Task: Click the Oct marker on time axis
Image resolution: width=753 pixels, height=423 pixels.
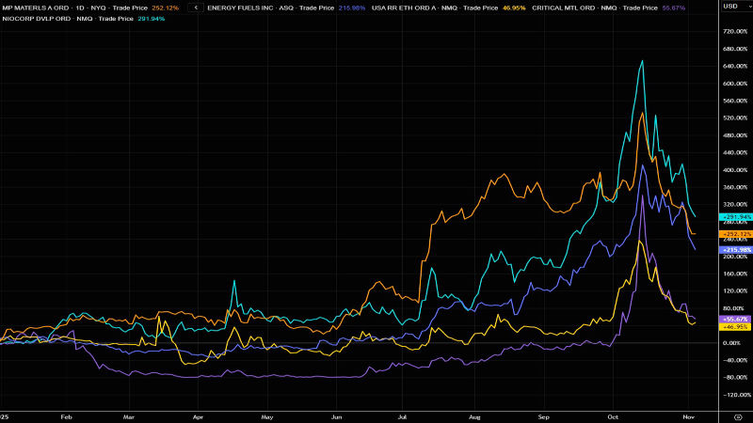Action: 613,414
